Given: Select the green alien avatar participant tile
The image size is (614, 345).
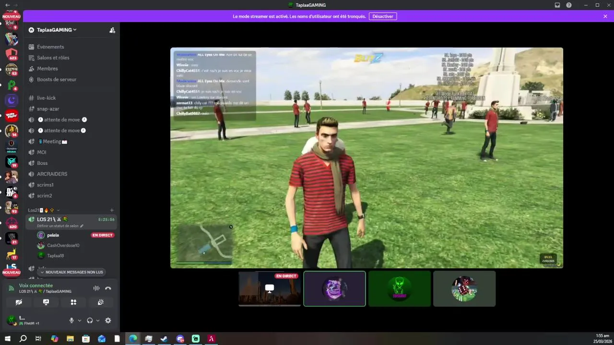Looking at the screenshot, I should tap(399, 288).
